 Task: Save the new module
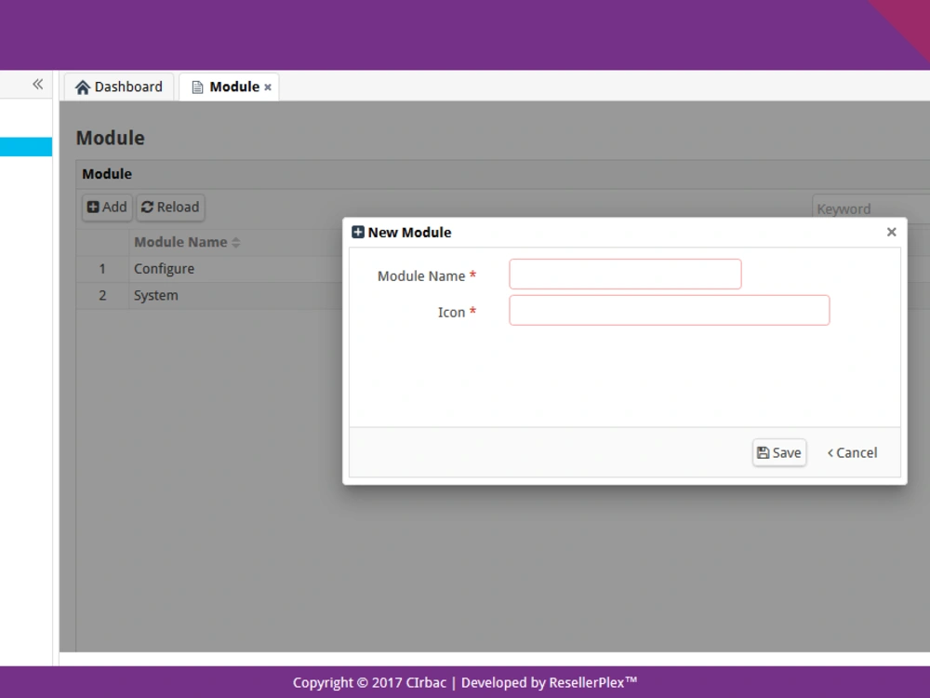pyautogui.click(x=778, y=452)
